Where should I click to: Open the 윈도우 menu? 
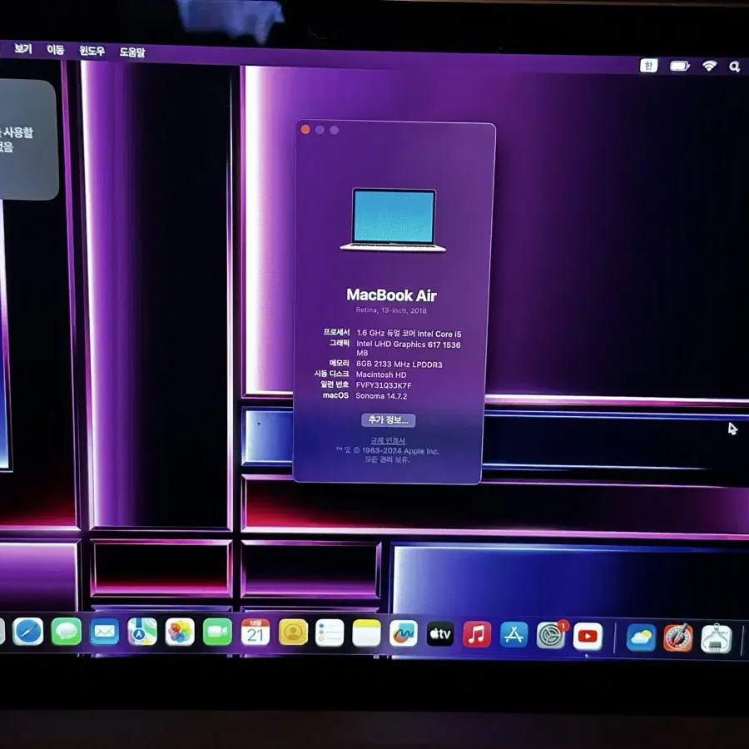92,51
